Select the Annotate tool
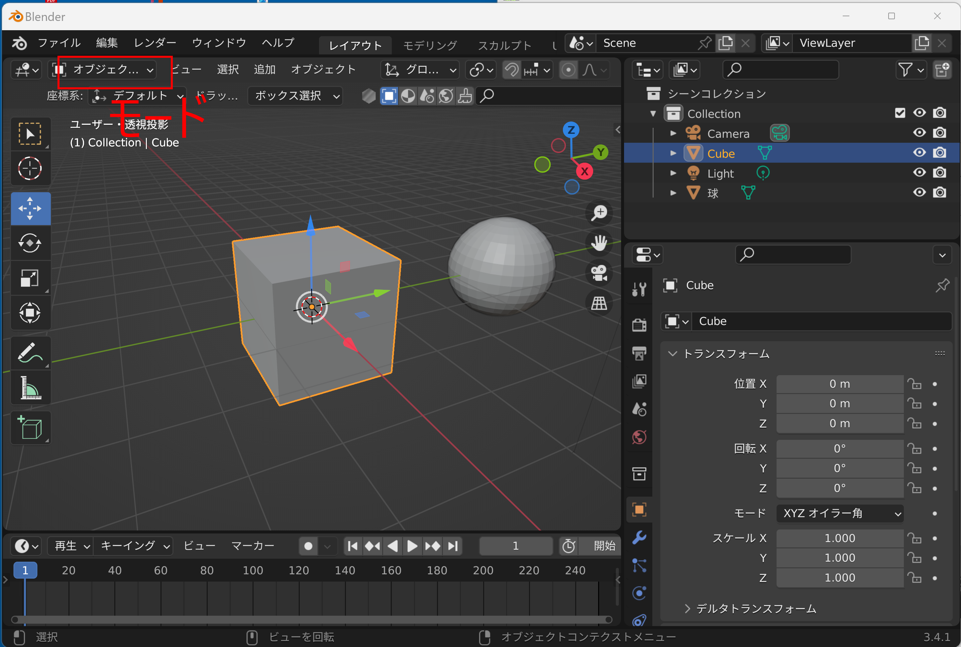The width and height of the screenshot is (961, 647). point(30,353)
